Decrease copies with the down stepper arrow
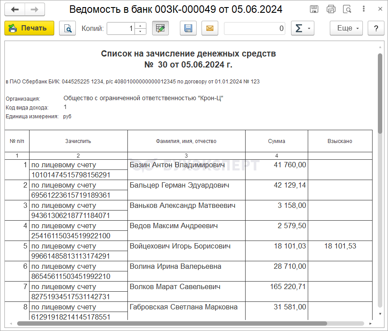 click(140, 31)
